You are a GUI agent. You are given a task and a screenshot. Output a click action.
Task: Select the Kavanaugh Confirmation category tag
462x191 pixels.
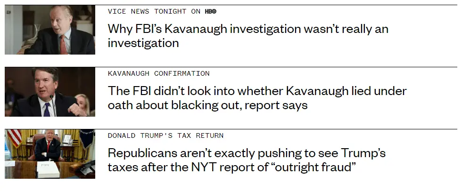(x=158, y=73)
